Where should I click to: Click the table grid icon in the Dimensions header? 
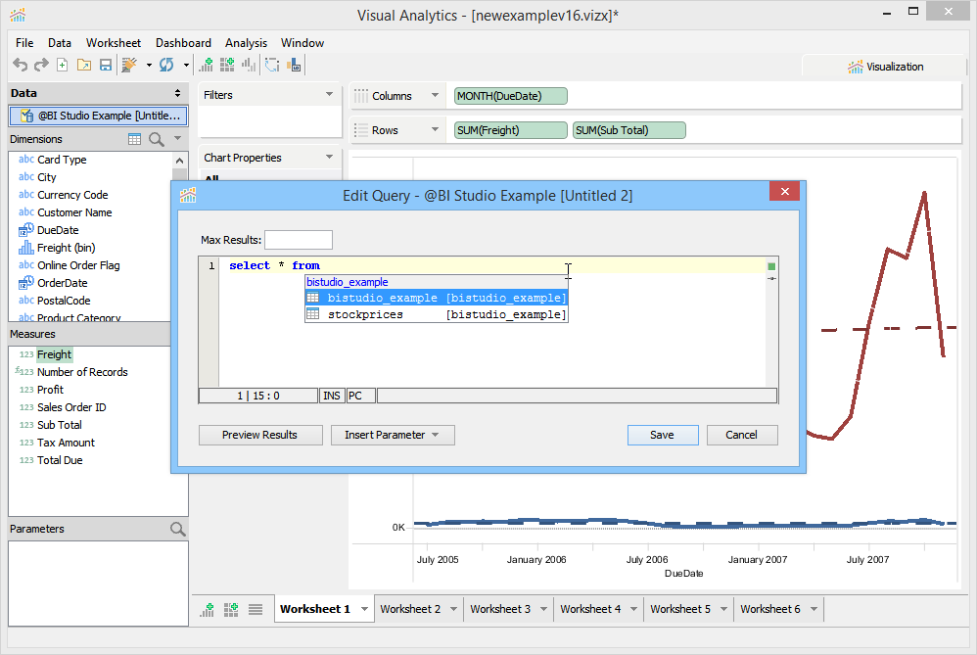pyautogui.click(x=135, y=139)
